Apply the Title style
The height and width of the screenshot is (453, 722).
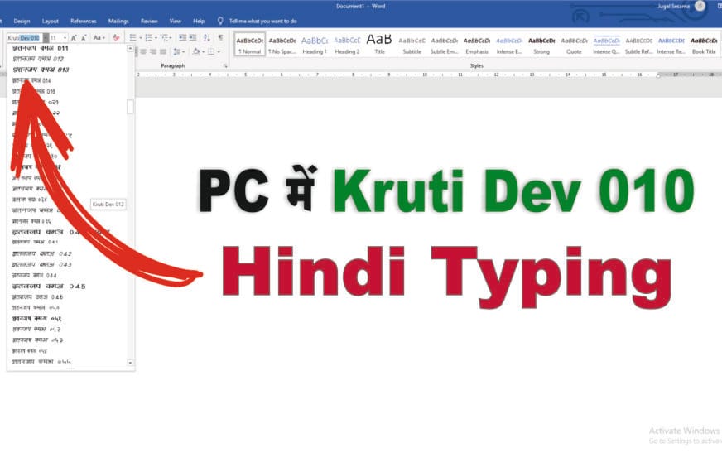(x=379, y=45)
